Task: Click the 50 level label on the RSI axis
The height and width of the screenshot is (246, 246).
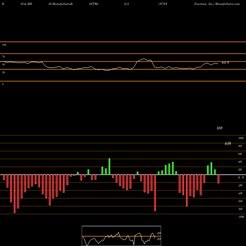Action: (x=3, y=64)
